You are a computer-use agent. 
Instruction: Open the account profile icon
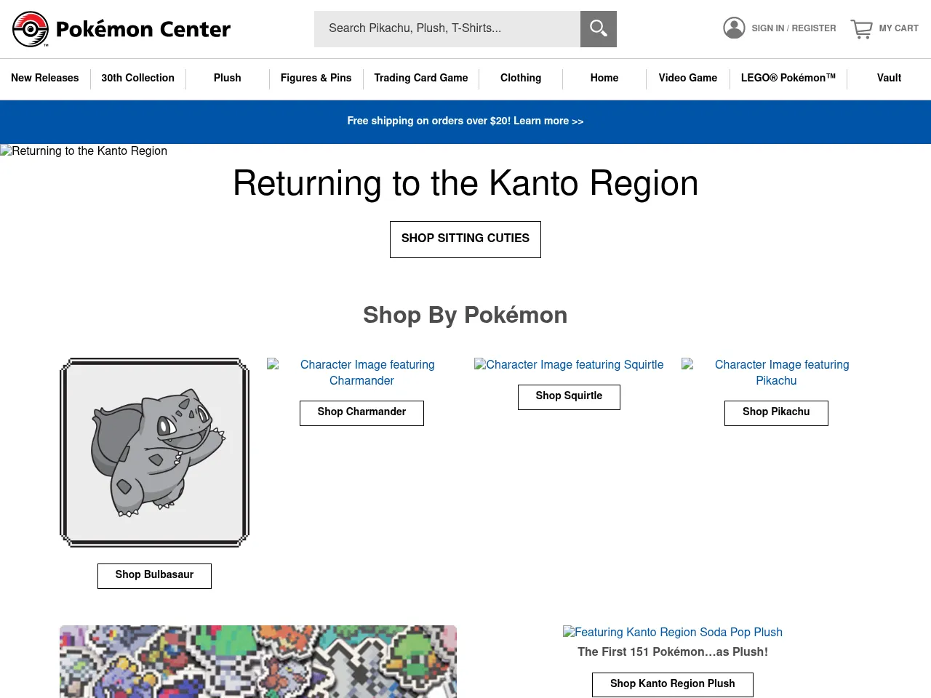click(734, 27)
